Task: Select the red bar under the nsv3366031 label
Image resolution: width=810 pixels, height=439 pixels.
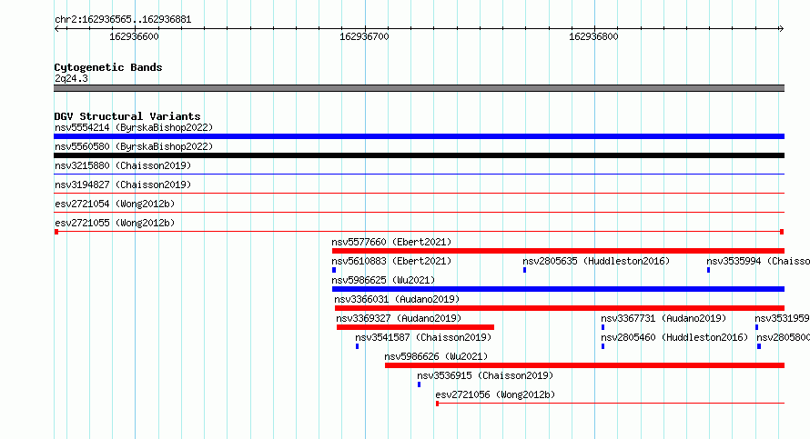Action: (x=560, y=308)
